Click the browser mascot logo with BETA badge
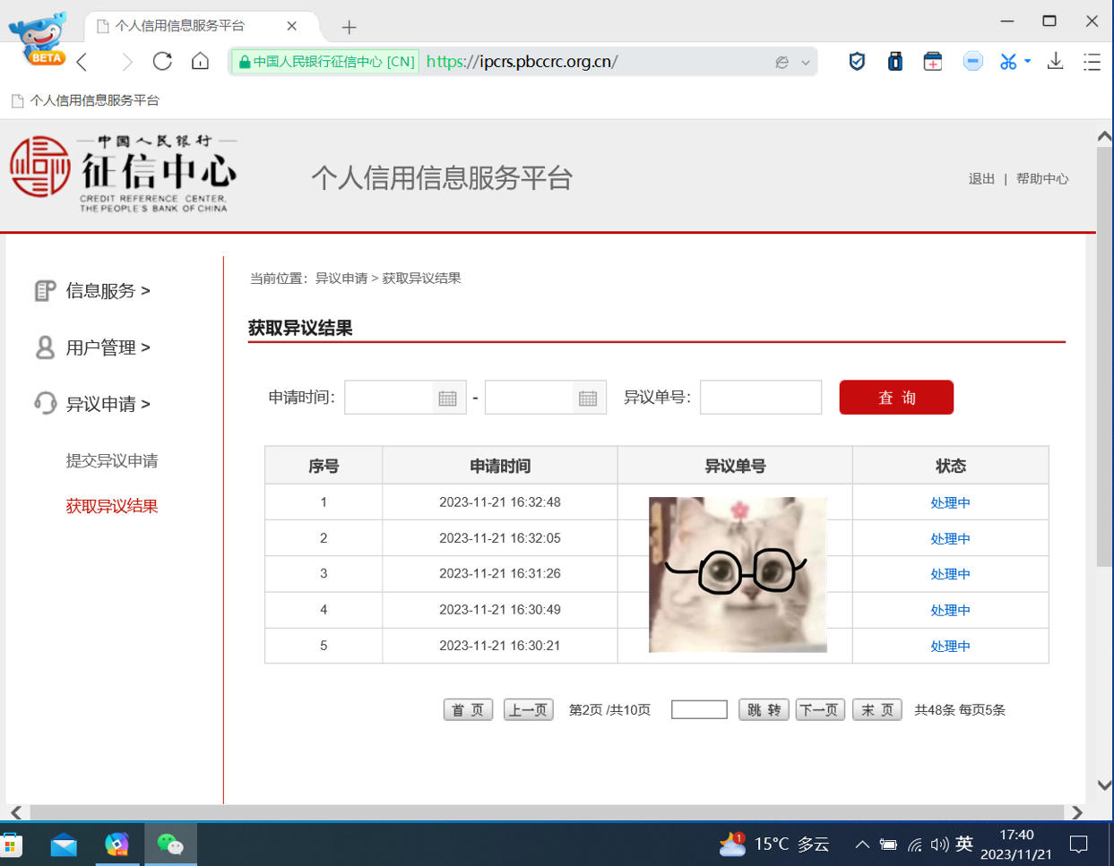The width and height of the screenshot is (1114, 866). [39, 39]
